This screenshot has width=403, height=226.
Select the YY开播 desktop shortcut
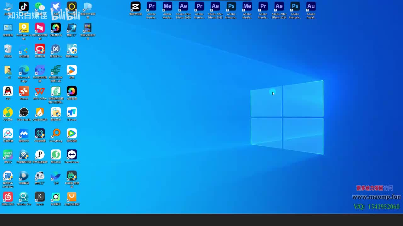point(72,7)
